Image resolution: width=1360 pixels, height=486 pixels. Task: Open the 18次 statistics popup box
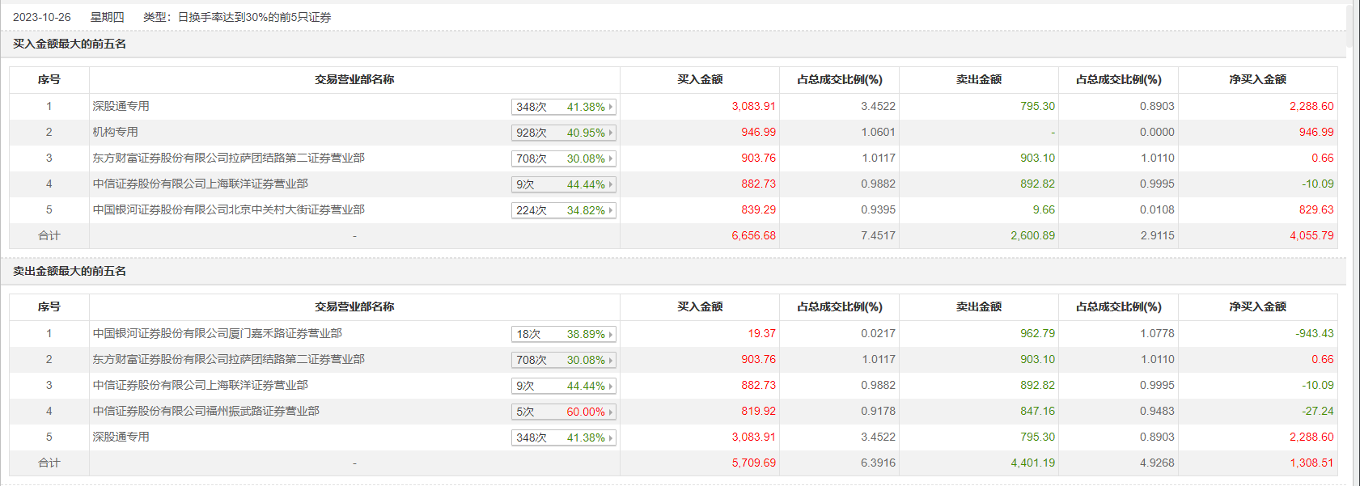click(x=563, y=334)
